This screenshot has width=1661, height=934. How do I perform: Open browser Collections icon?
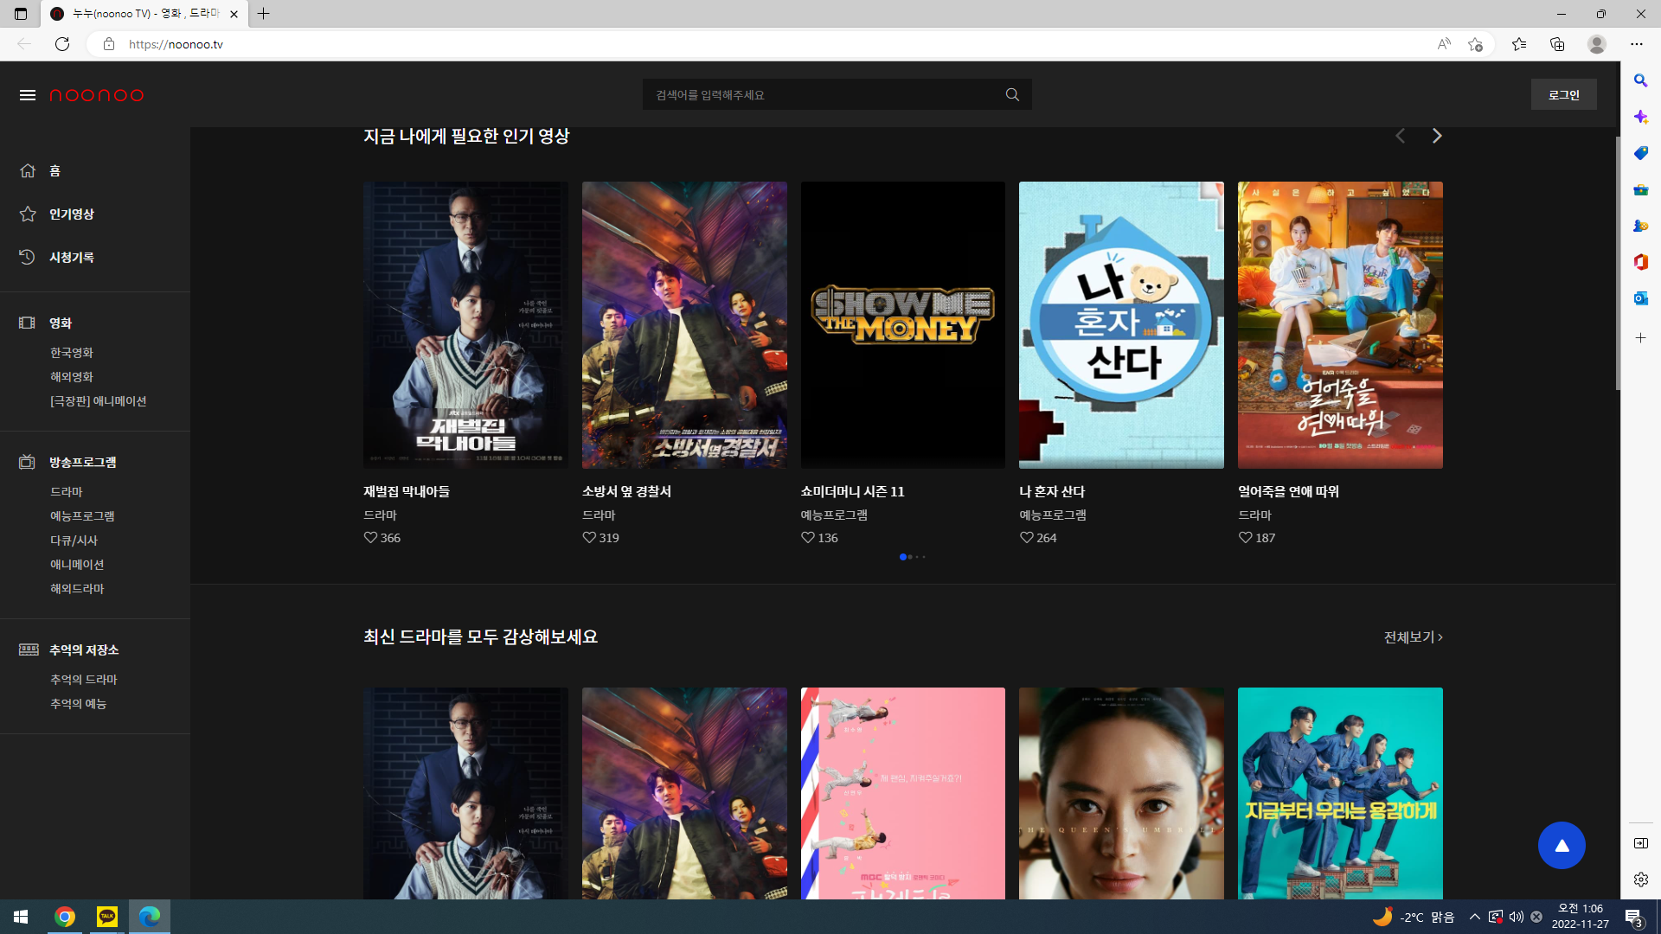click(1557, 44)
